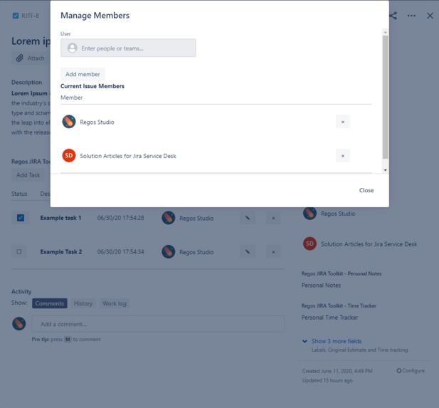This screenshot has height=408, width=439.
Task: Click the RJTF-8 task type icon
Action: [16, 16]
